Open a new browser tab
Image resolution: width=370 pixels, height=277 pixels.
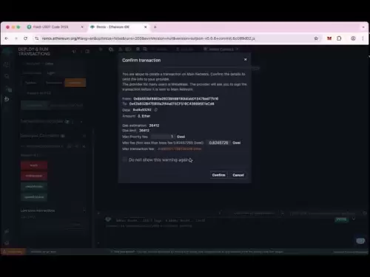click(155, 27)
